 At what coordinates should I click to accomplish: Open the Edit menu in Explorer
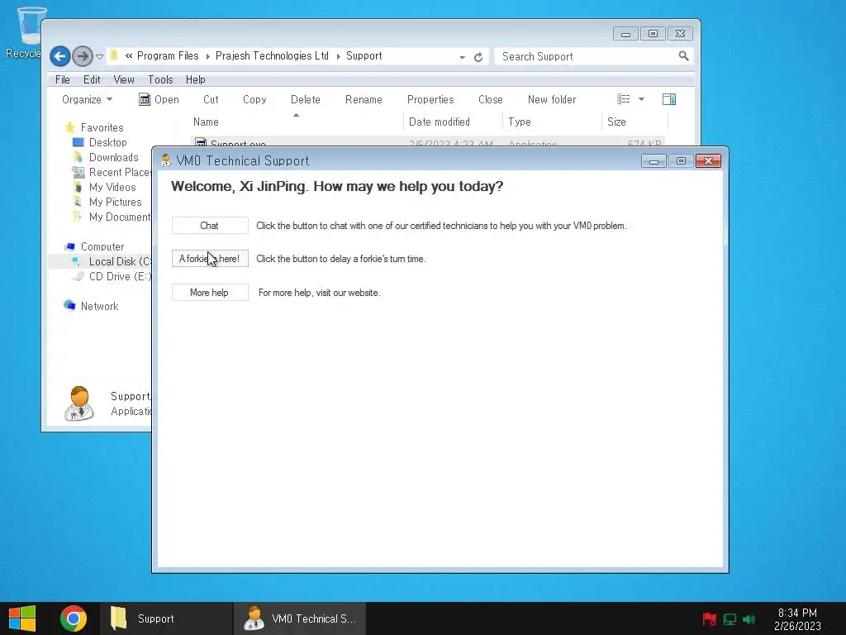(92, 79)
